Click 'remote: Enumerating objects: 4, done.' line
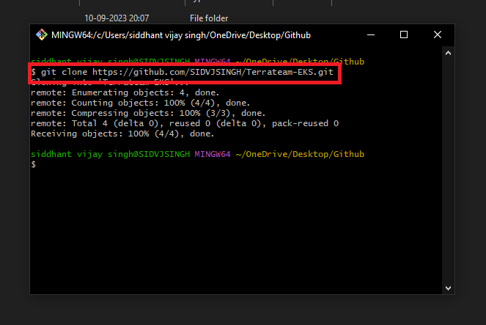 125,92
